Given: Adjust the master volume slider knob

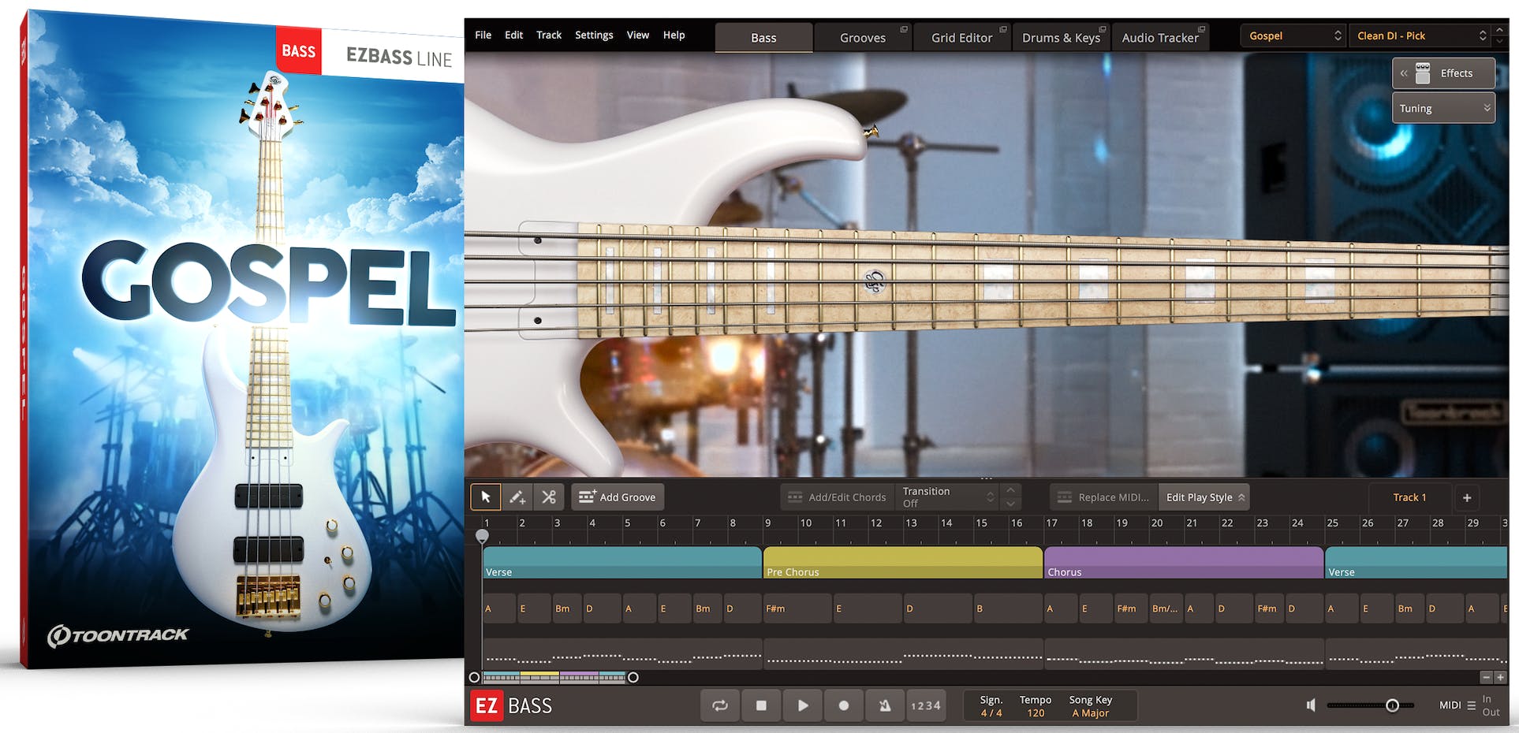Looking at the screenshot, I should pos(1393,705).
